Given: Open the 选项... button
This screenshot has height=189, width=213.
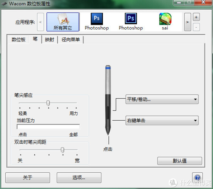Looking at the screenshot, I should coord(79,177).
